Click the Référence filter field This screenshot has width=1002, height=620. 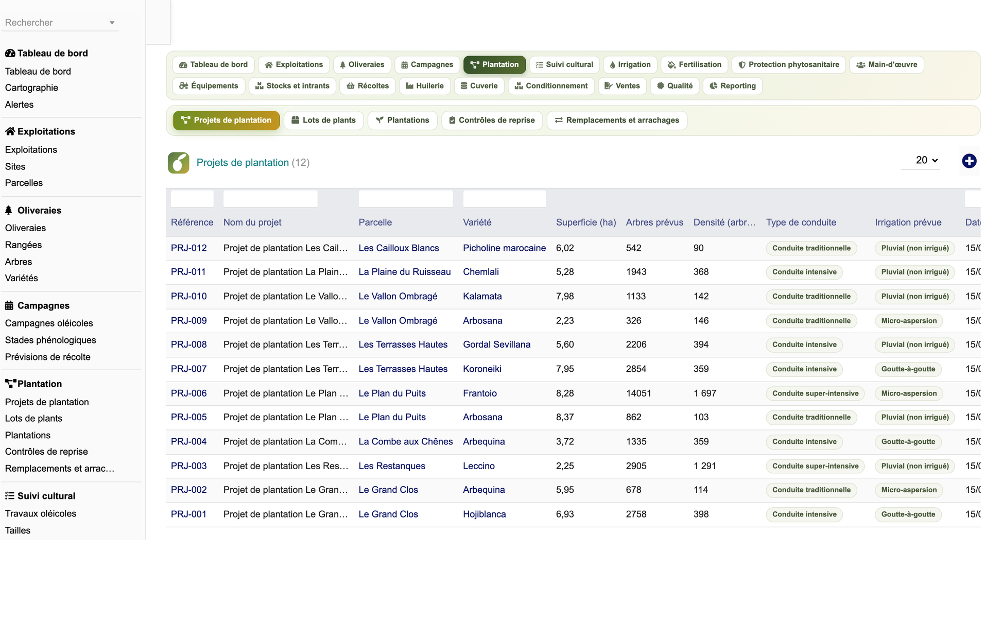[x=192, y=199]
